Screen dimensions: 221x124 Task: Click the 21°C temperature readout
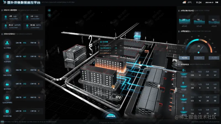[x=190, y=2]
